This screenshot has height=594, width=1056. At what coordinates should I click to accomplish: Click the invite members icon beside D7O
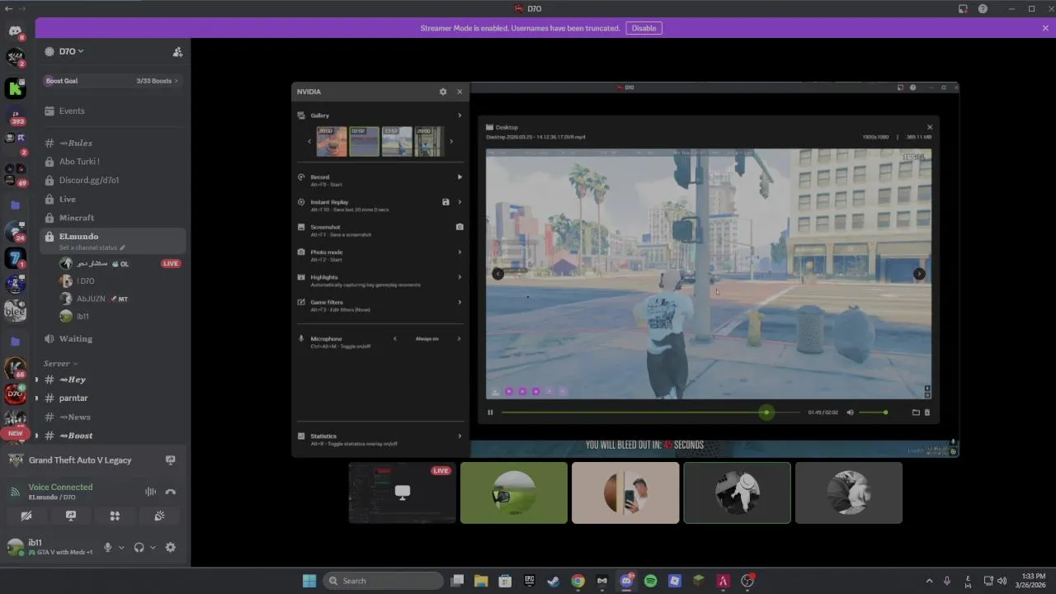tap(177, 51)
